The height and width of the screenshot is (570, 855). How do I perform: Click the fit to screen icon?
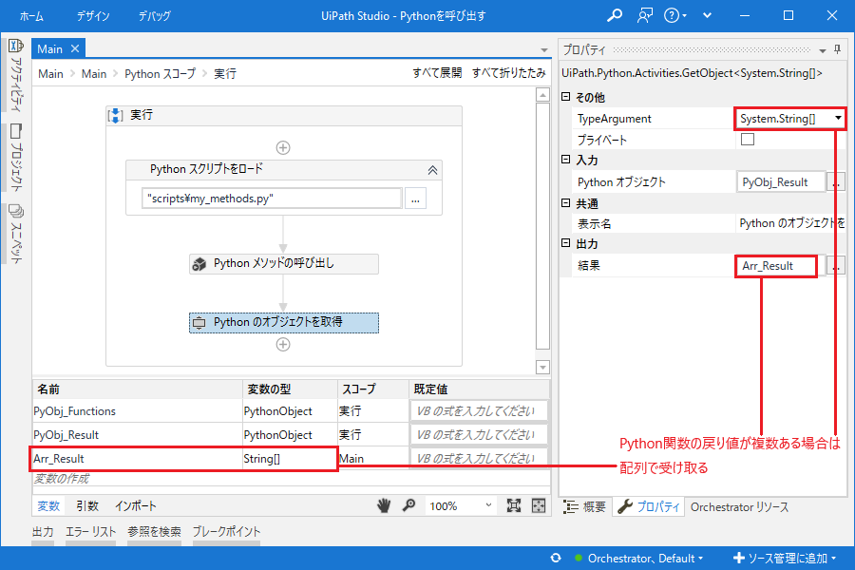514,506
